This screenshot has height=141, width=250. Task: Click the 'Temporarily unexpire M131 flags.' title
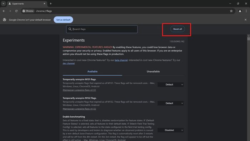click(x=79, y=79)
